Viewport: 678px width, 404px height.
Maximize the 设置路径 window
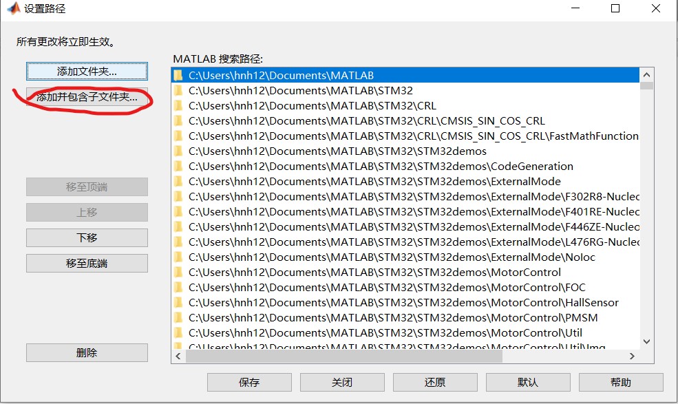[615, 8]
